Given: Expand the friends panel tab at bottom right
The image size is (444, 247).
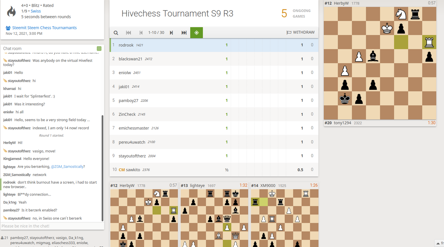Looking at the screenshot, I should point(439,243).
